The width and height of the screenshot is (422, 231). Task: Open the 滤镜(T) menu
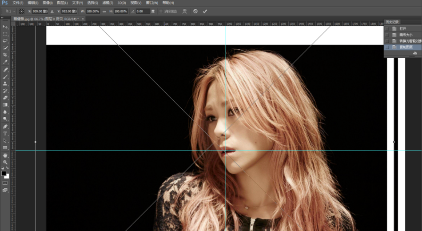[x=107, y=3]
